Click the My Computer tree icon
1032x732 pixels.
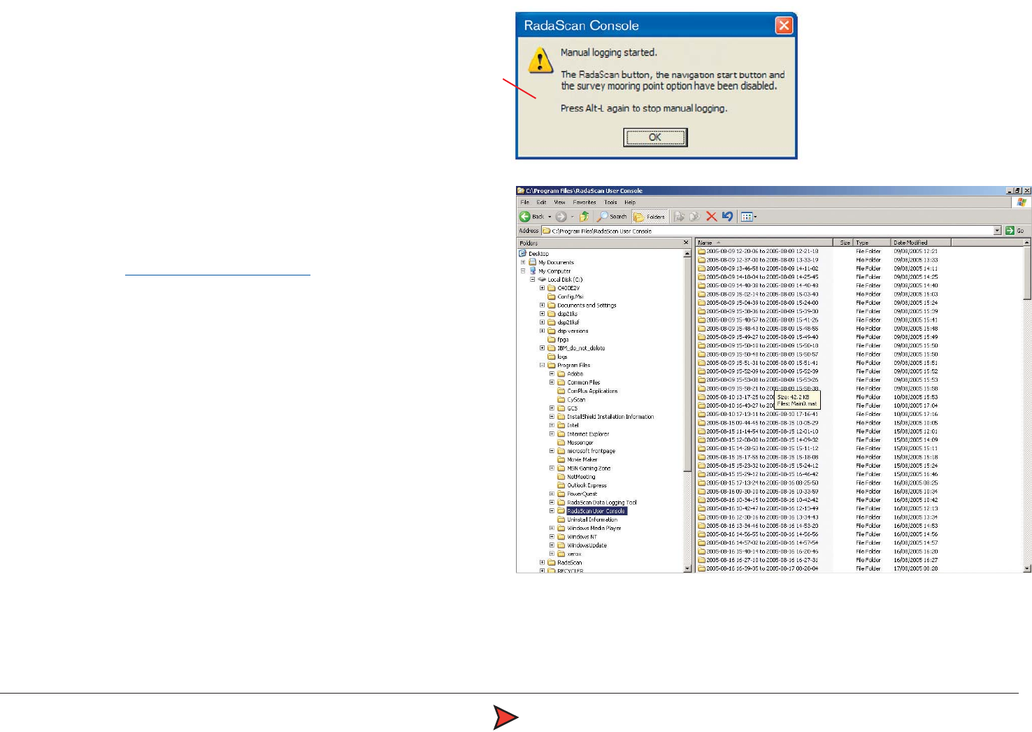click(x=533, y=271)
